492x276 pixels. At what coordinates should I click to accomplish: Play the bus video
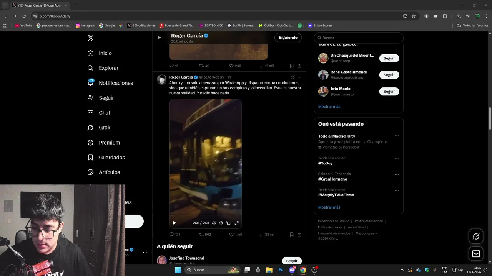[174, 223]
